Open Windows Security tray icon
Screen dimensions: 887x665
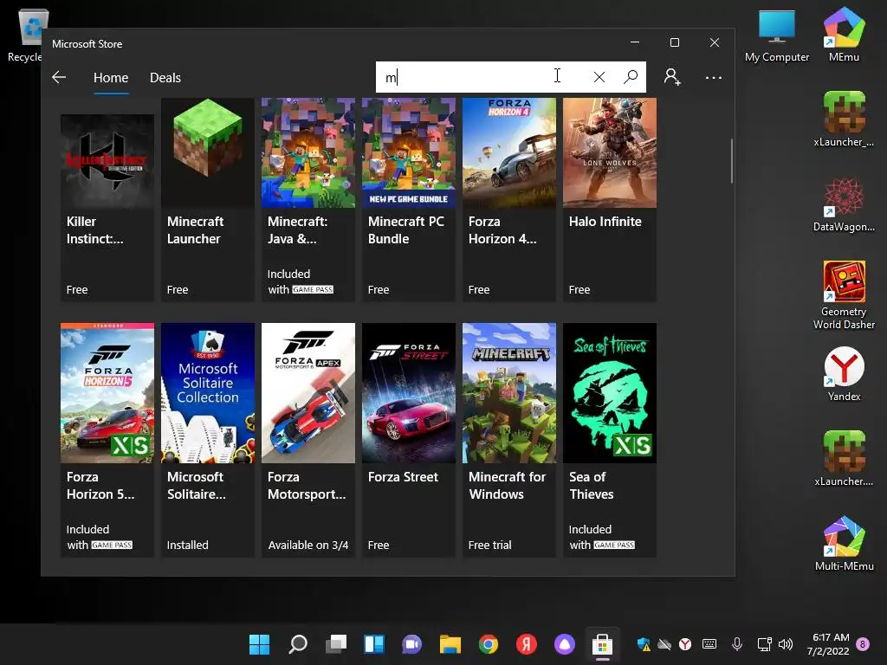(x=644, y=644)
